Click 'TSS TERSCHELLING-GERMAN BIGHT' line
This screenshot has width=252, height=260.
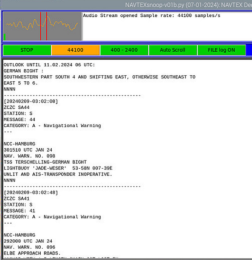click(45, 162)
